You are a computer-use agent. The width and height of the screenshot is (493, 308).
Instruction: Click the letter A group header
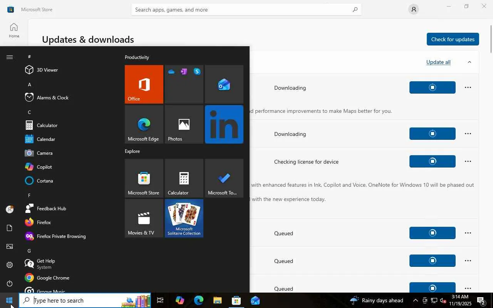pyautogui.click(x=30, y=84)
